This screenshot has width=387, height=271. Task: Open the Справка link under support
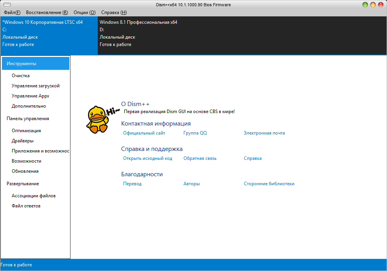click(x=253, y=158)
